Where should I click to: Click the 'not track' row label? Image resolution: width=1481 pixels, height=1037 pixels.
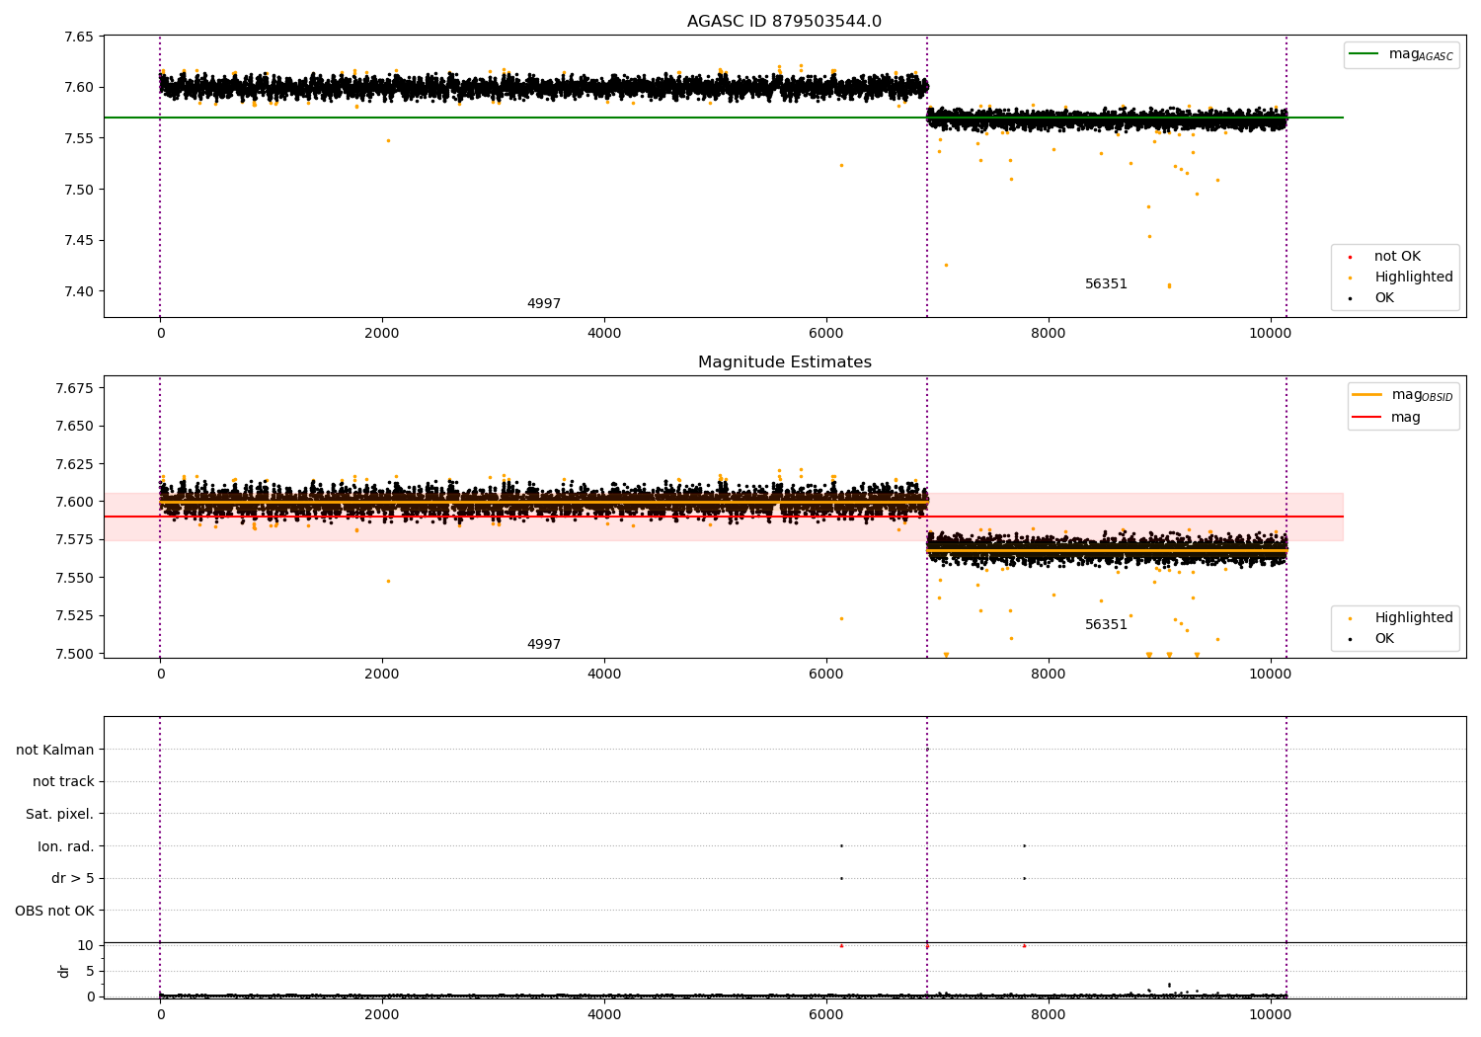tap(63, 782)
